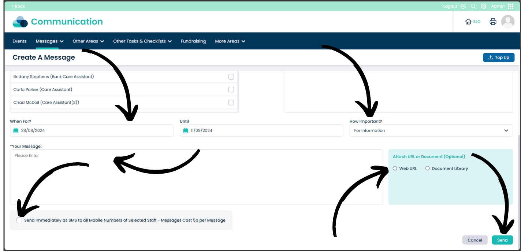This screenshot has height=252, width=521.
Task: Tick Carla Parker checkbox
Action: [x=231, y=89]
